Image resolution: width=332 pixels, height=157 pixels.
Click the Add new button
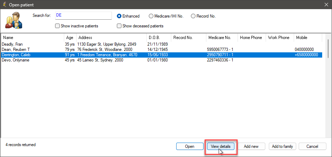click(x=251, y=146)
